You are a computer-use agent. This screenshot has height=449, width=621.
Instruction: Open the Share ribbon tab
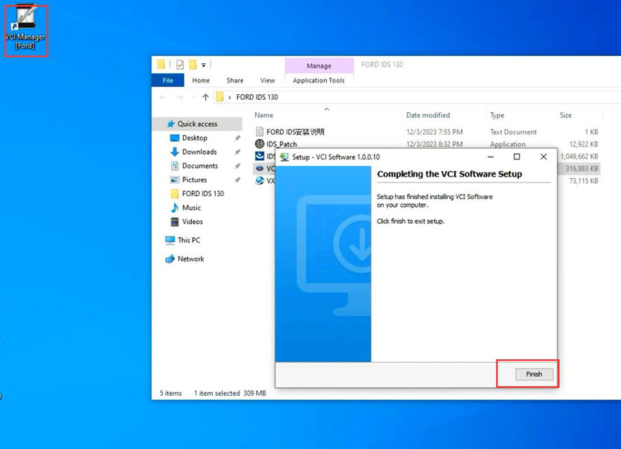click(x=235, y=80)
